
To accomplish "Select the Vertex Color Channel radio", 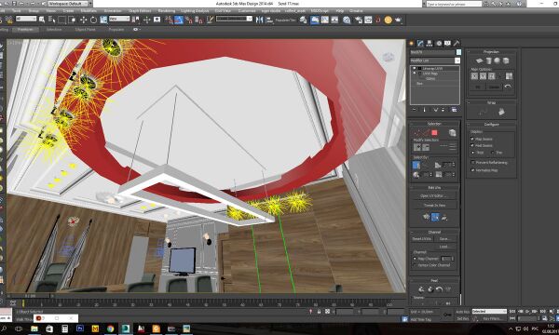I will (415, 265).
